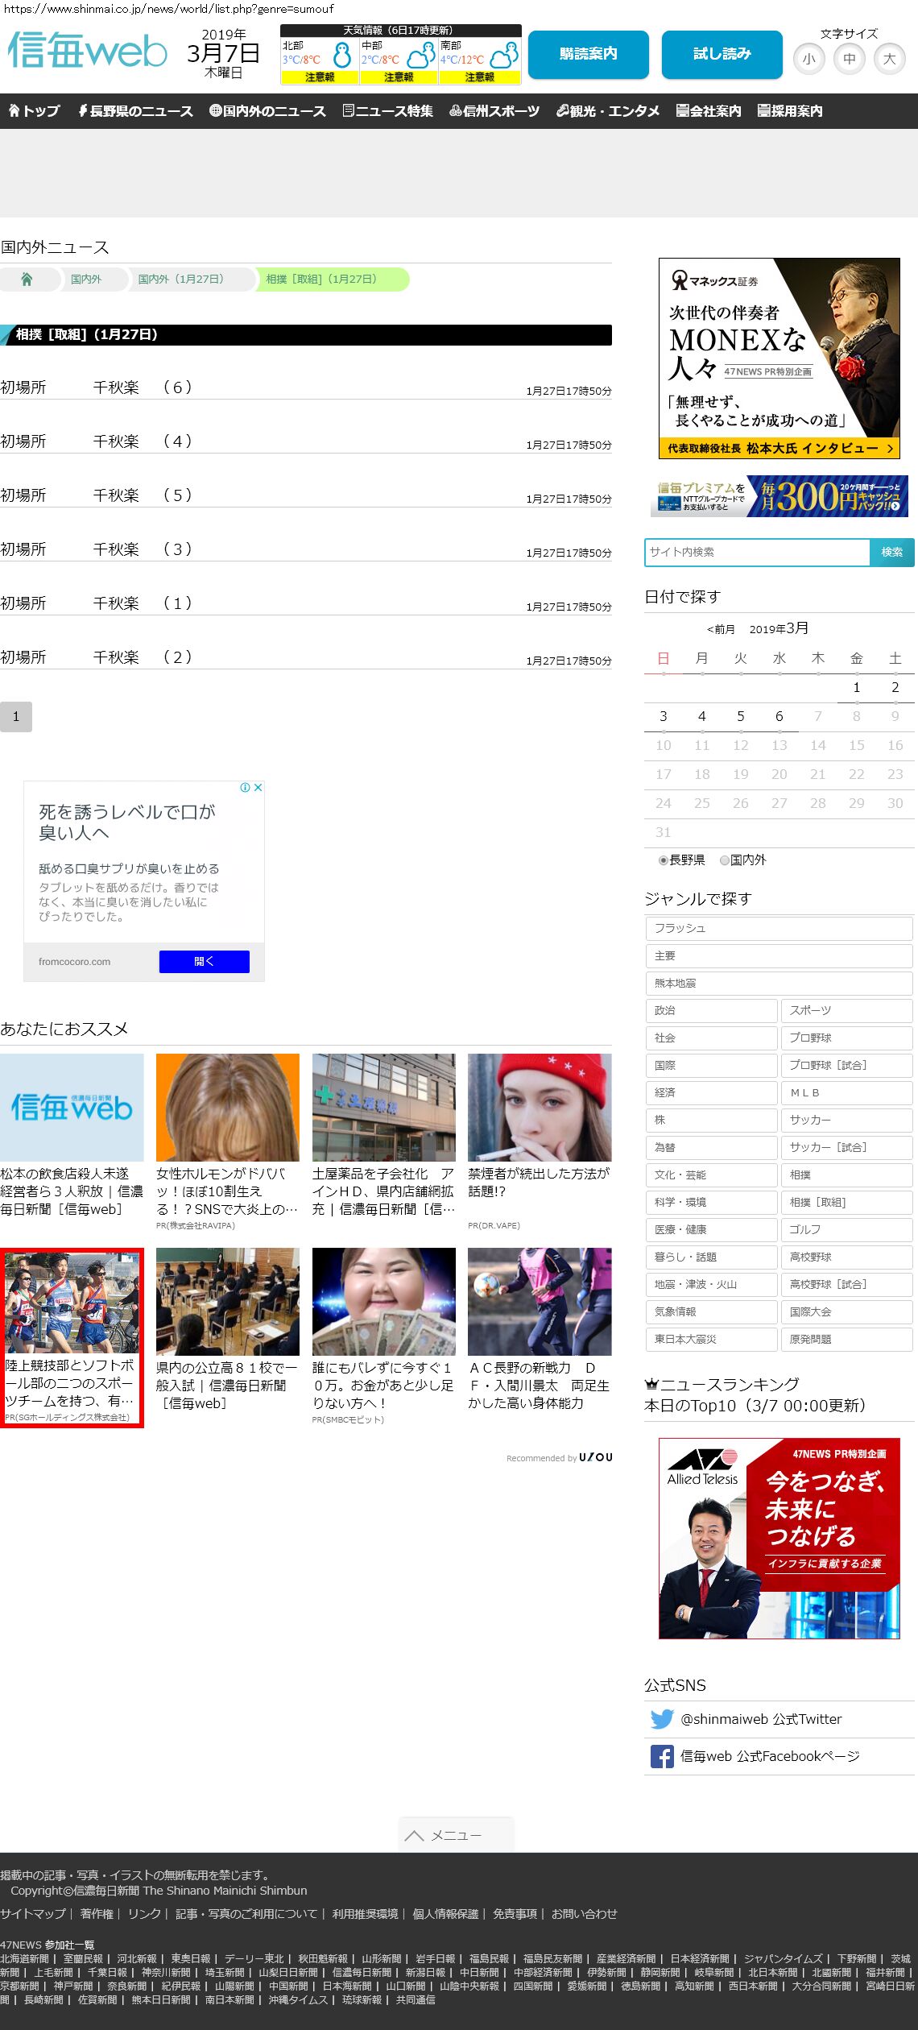
Task: Set font size to medium (中)
Action: coord(849,59)
